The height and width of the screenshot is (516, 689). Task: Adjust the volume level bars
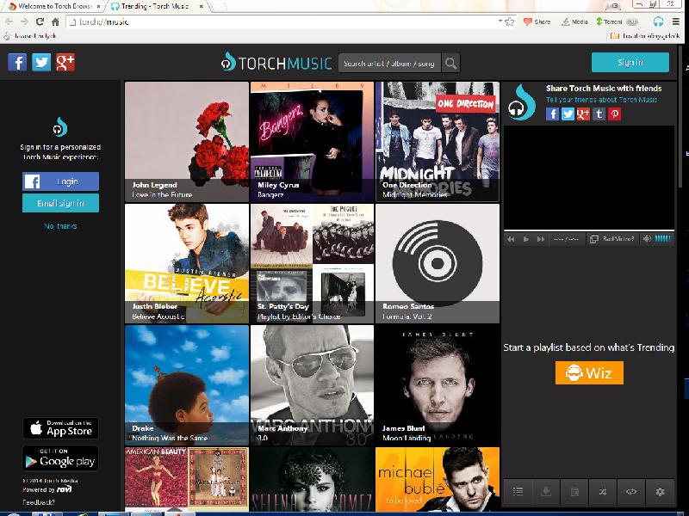coord(663,239)
